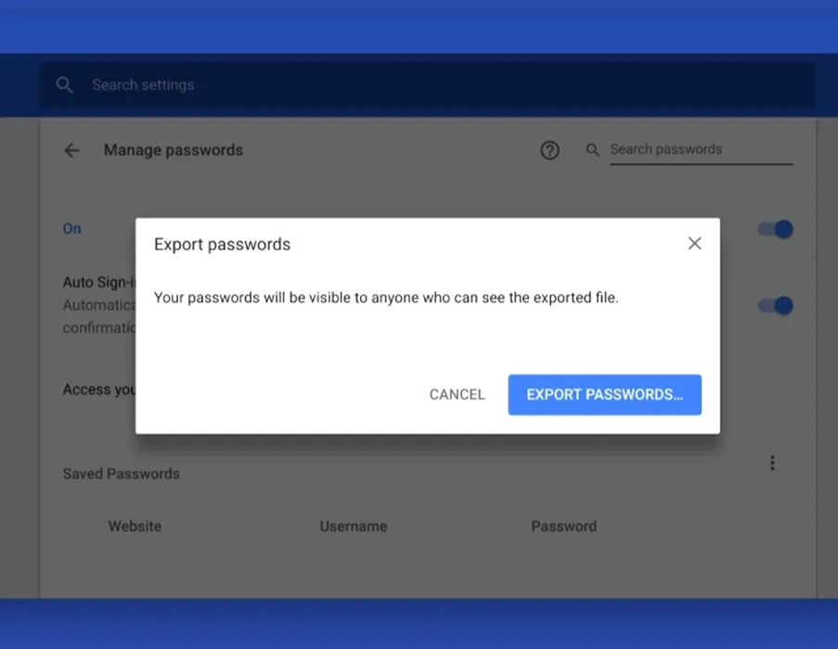This screenshot has width=838, height=649.
Task: Click the Saved Passwords section heading
Action: (122, 474)
